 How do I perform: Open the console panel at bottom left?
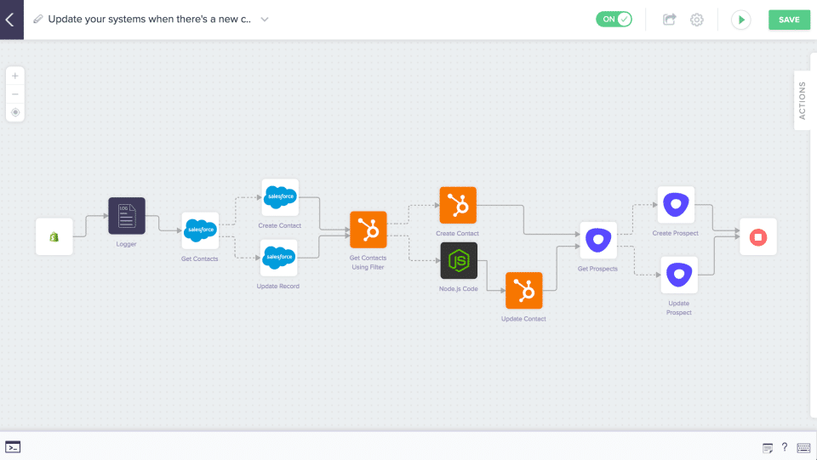(x=13, y=447)
